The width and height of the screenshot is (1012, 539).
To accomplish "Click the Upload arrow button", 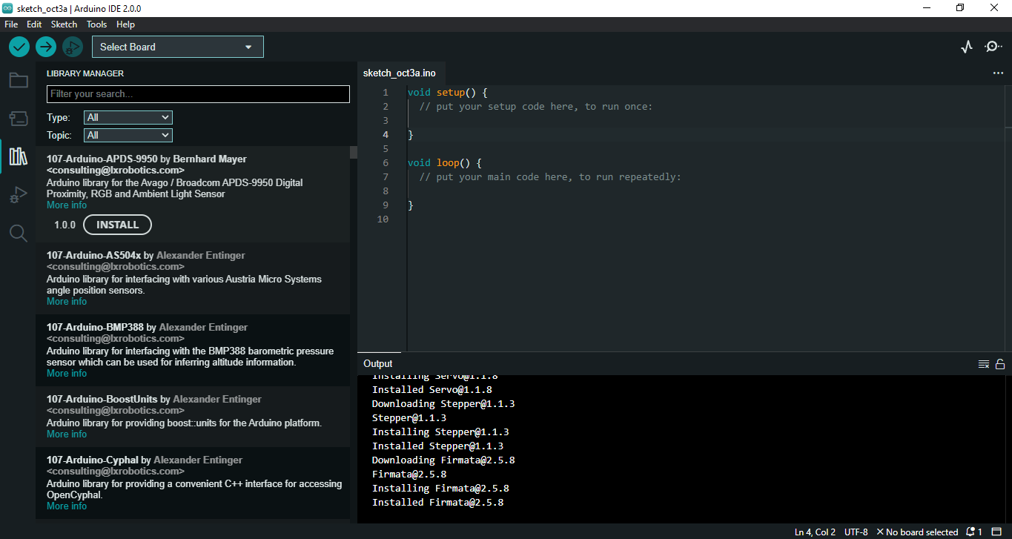I will click(x=46, y=47).
